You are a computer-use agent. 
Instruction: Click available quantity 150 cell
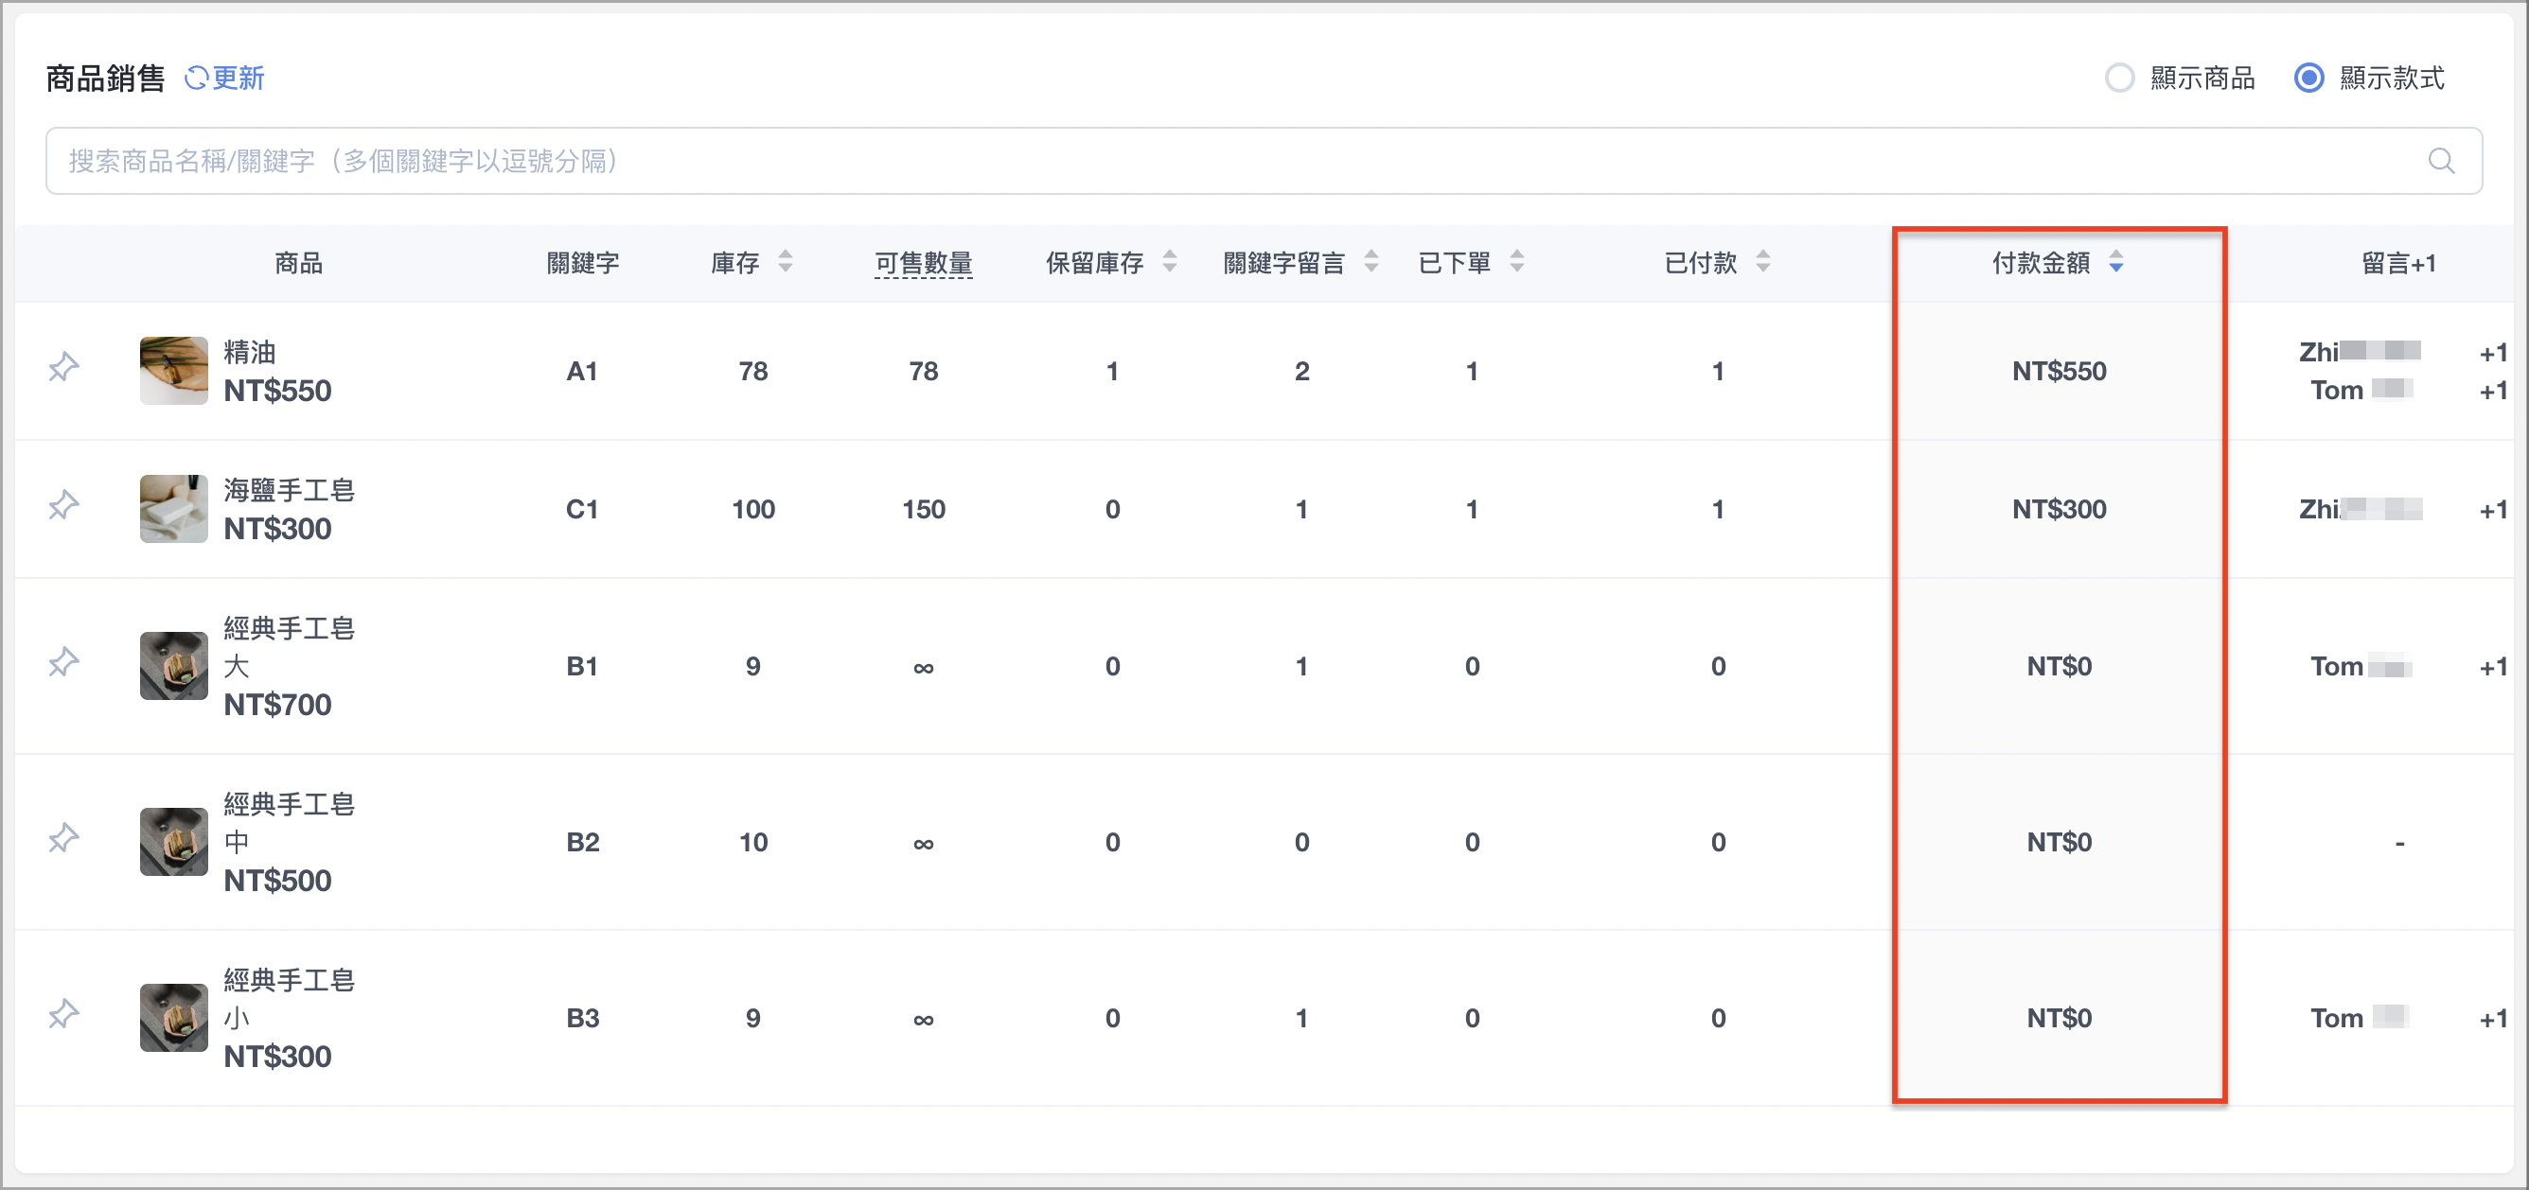[x=923, y=509]
